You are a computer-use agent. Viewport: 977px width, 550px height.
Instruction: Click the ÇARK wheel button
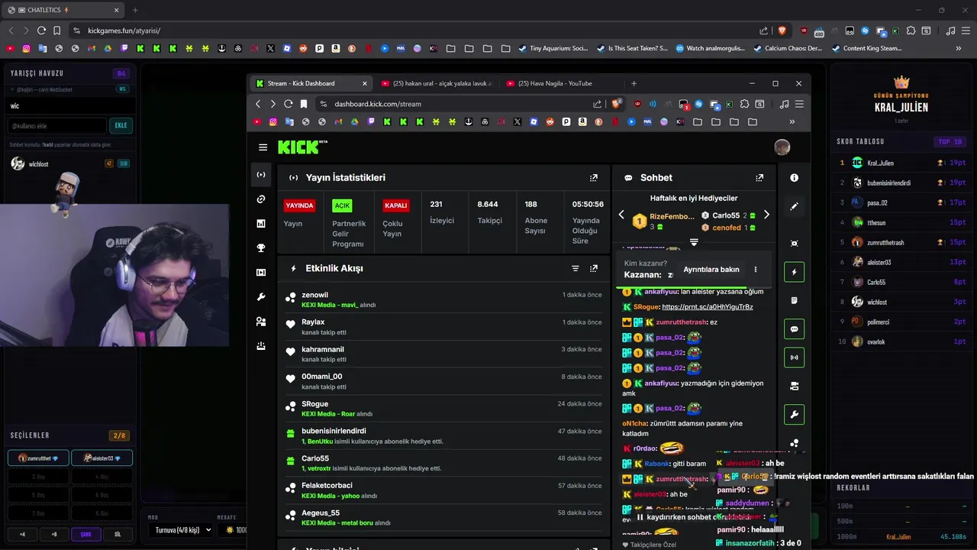[85, 534]
